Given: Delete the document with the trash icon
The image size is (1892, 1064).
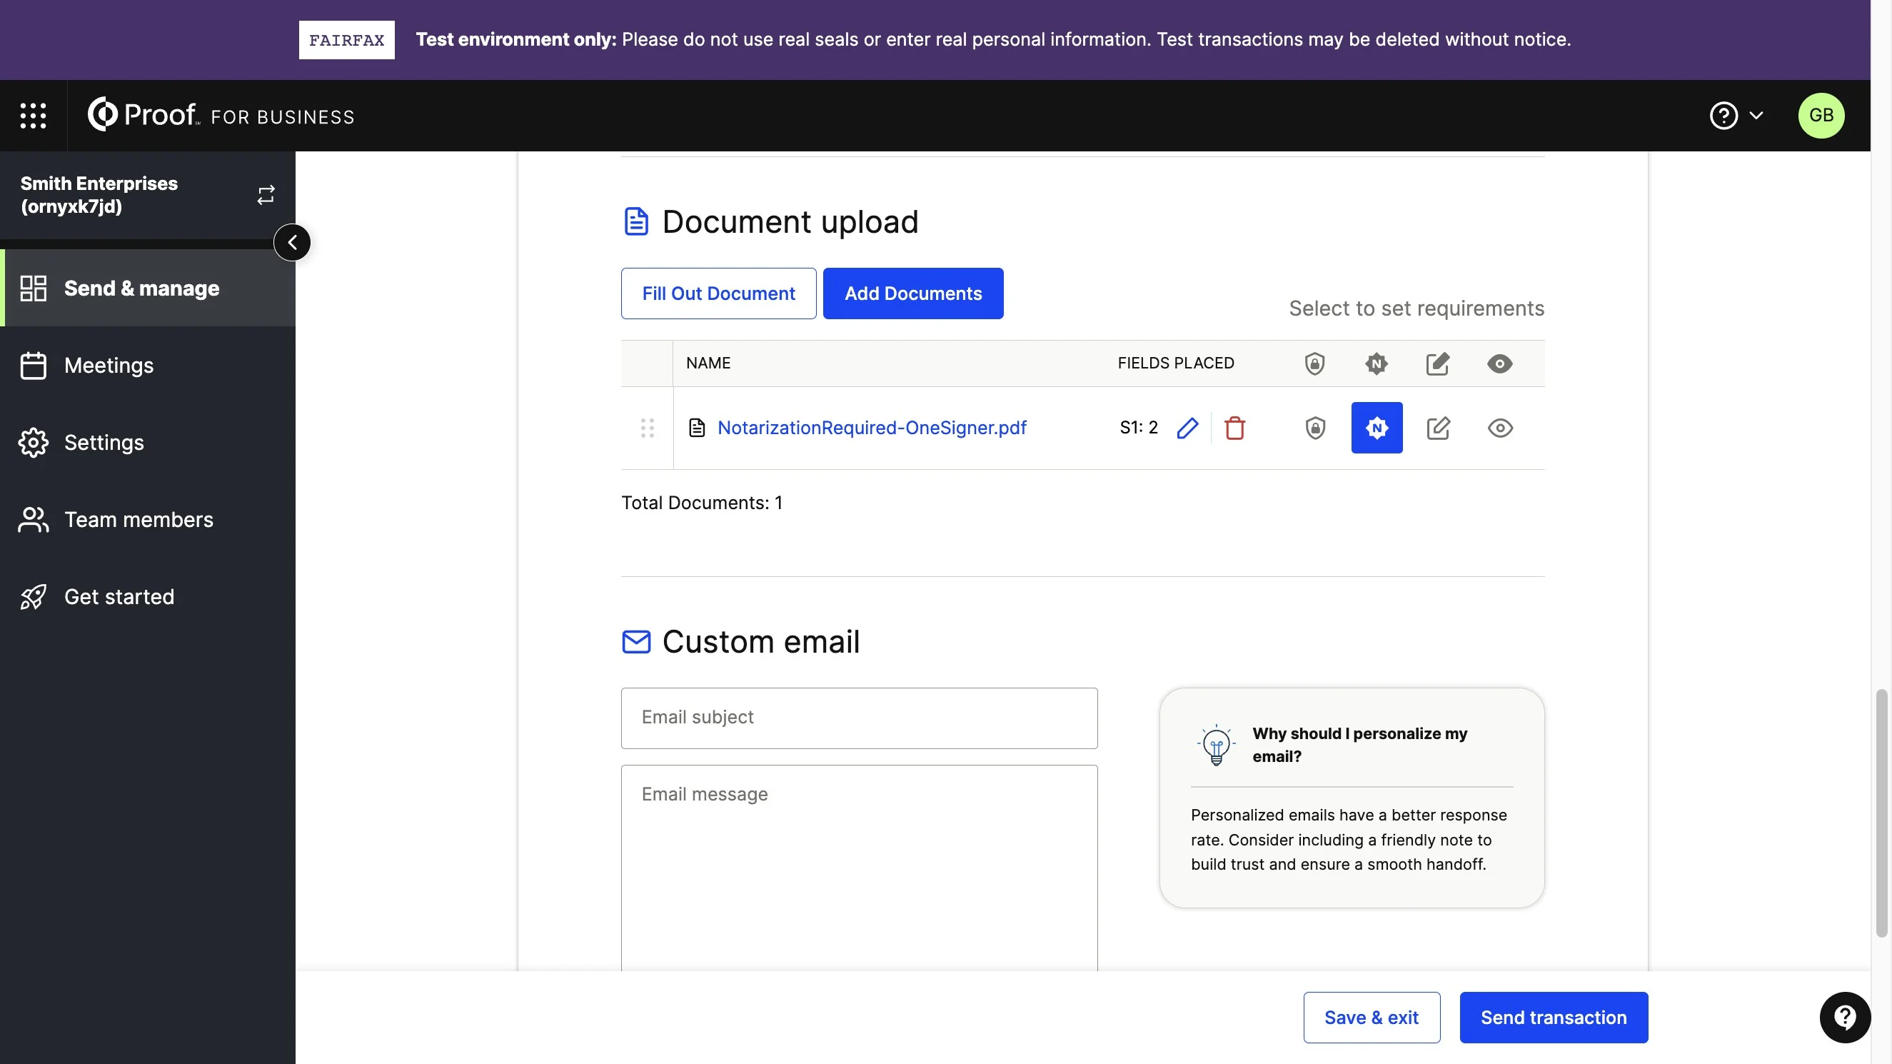Looking at the screenshot, I should [1234, 428].
